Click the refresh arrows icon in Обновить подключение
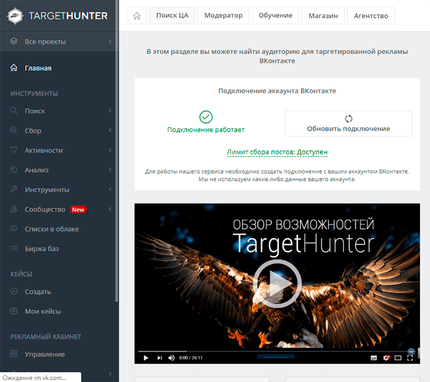The image size is (430, 382). pyautogui.click(x=348, y=119)
